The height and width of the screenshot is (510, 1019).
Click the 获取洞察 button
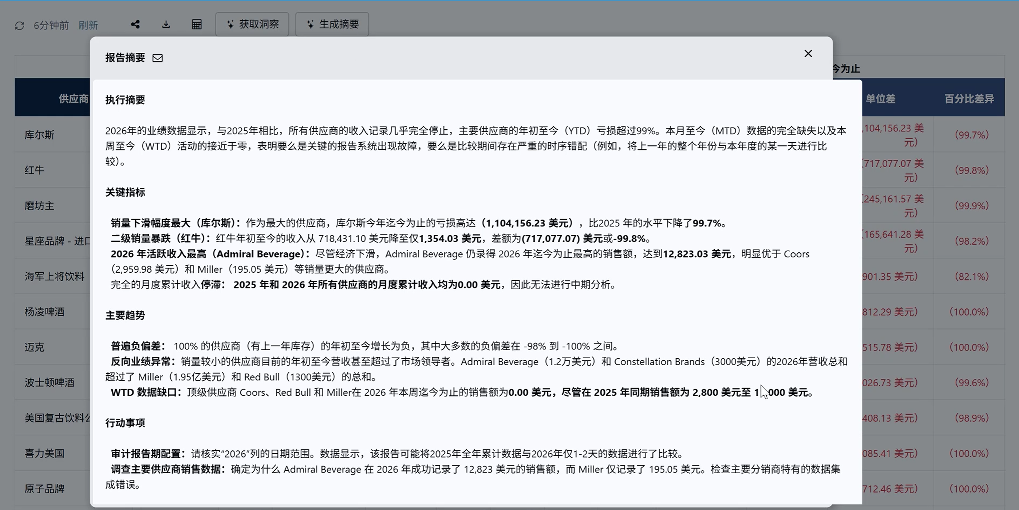click(252, 24)
